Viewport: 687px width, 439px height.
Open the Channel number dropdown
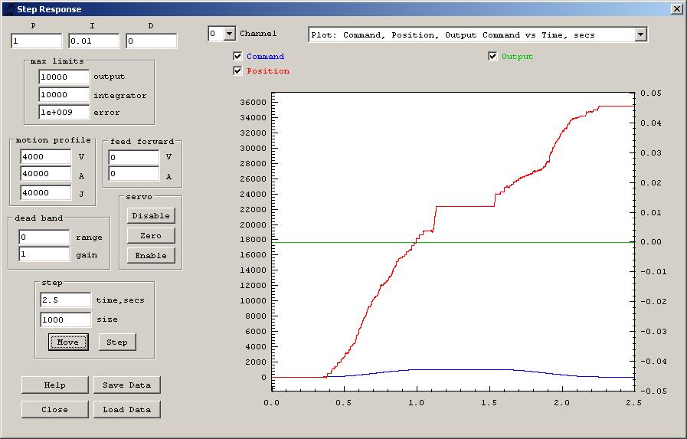[229, 34]
